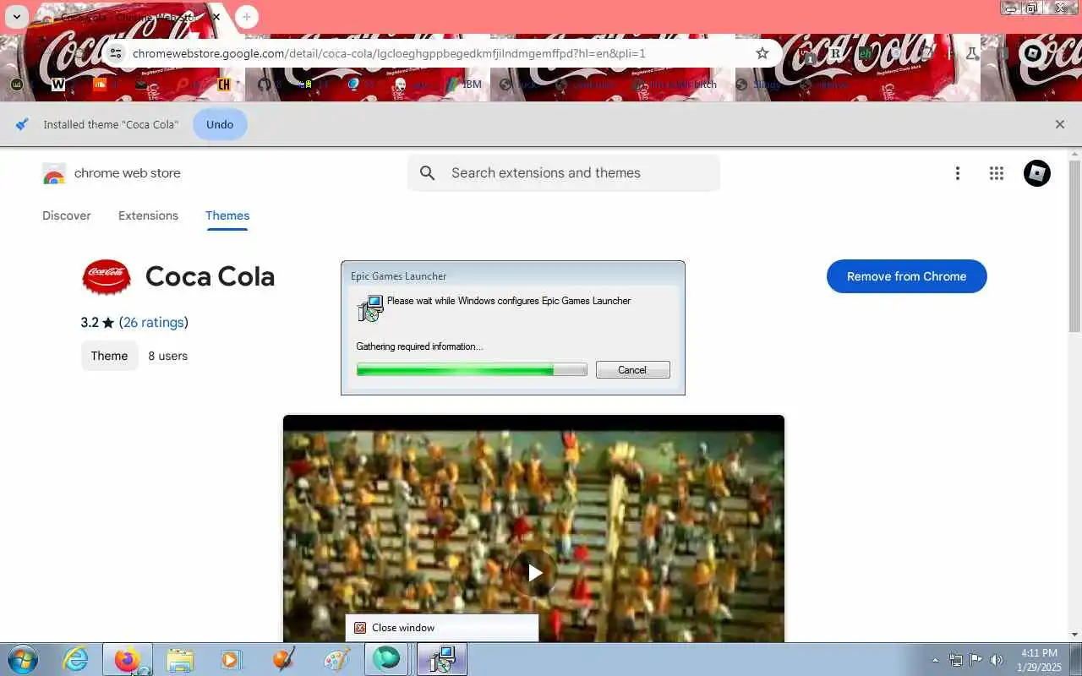Play the theme preview video

(x=534, y=572)
